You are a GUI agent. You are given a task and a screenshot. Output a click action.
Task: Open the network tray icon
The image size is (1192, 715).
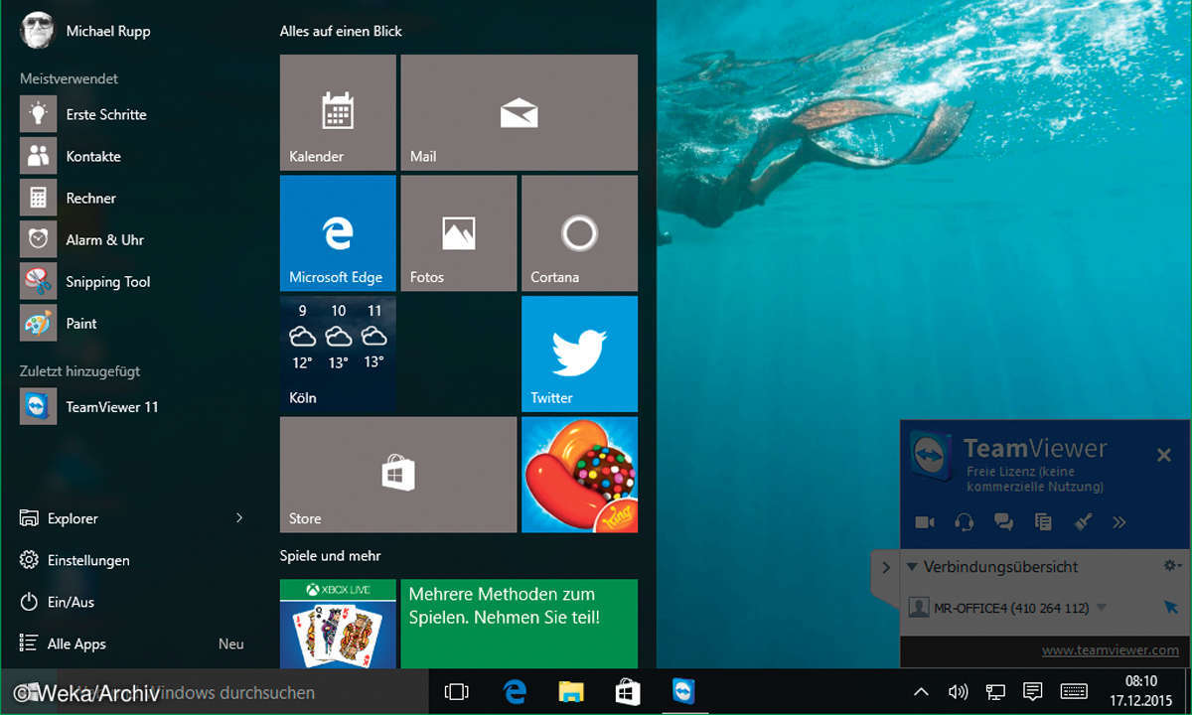coord(995,692)
